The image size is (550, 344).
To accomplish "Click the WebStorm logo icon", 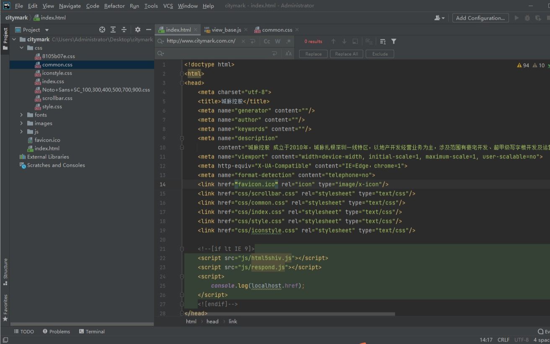I will coord(6,5).
